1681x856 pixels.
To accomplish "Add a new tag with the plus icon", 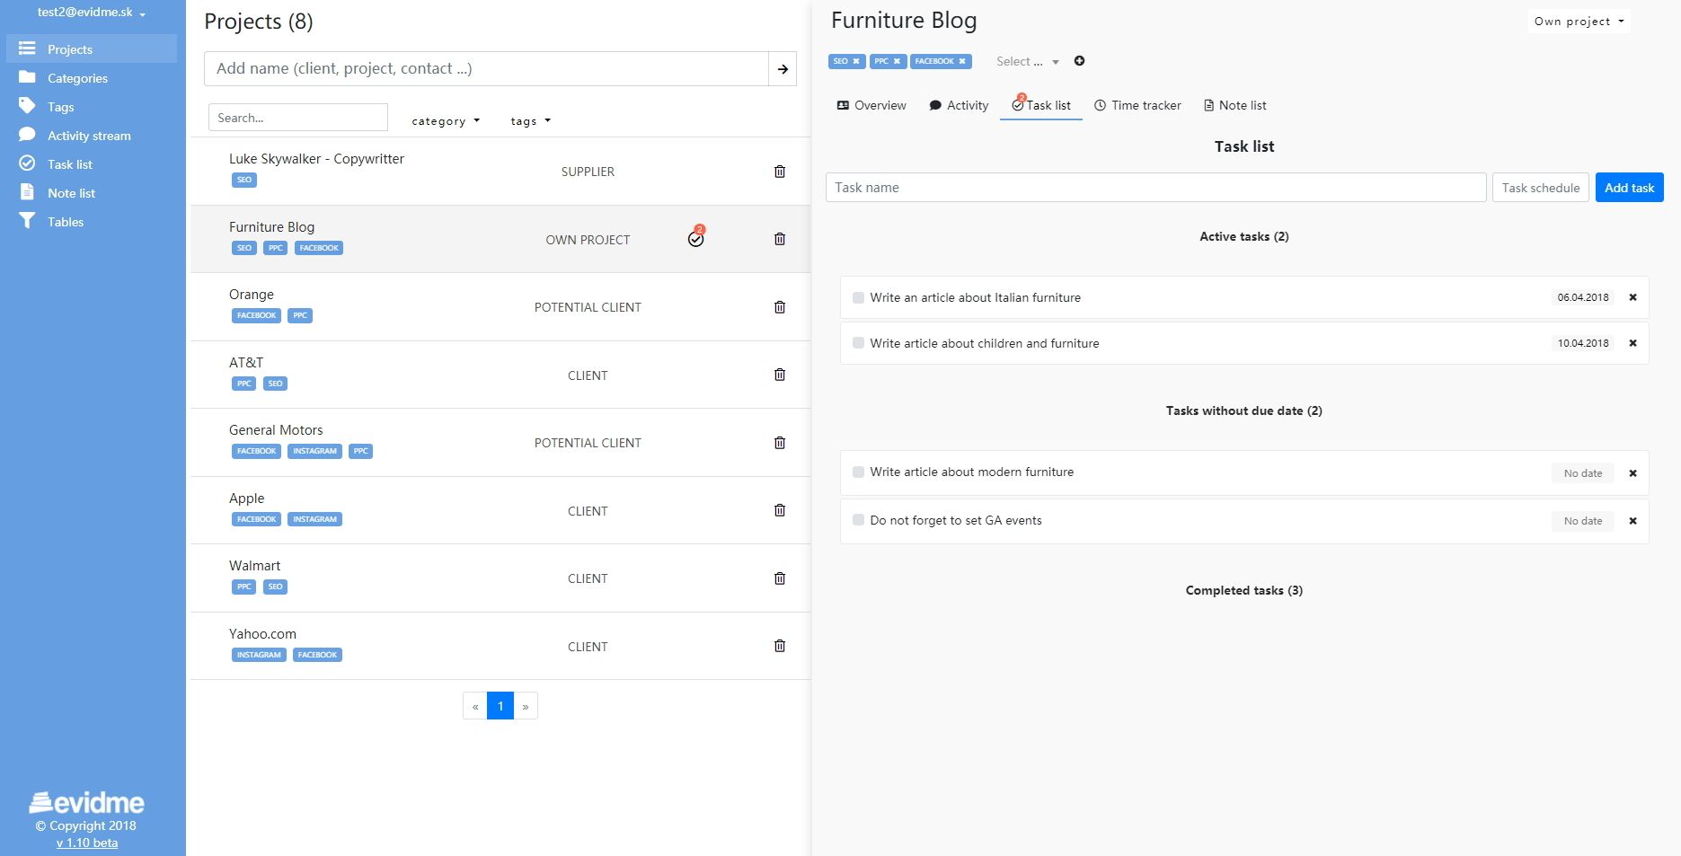I will pos(1079,60).
